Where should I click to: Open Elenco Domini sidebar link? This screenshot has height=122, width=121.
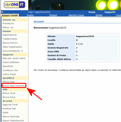[x=10, y=43]
